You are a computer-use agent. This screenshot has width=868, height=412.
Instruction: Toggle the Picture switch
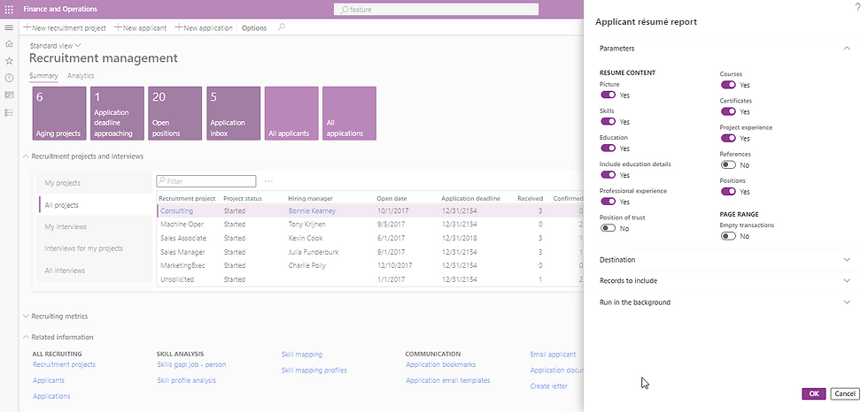coord(608,95)
